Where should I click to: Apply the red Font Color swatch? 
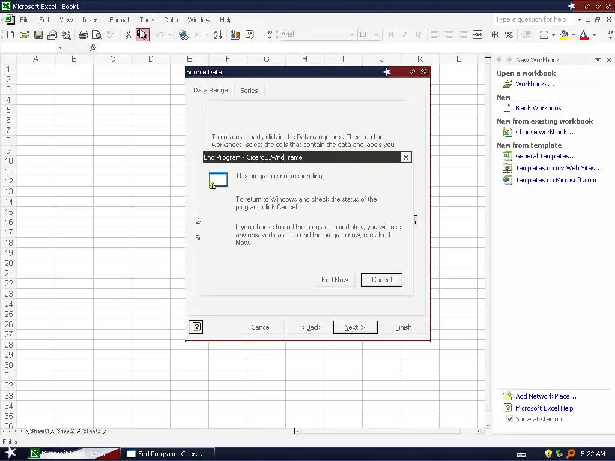click(x=584, y=35)
